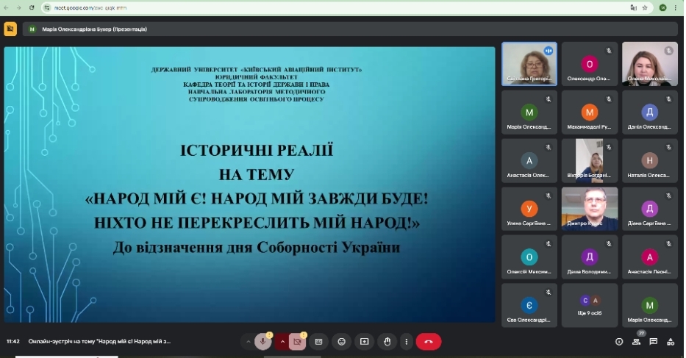This screenshot has height=358, width=686.
Task: Expand audio settings chevron beside microphone
Action: click(x=248, y=342)
